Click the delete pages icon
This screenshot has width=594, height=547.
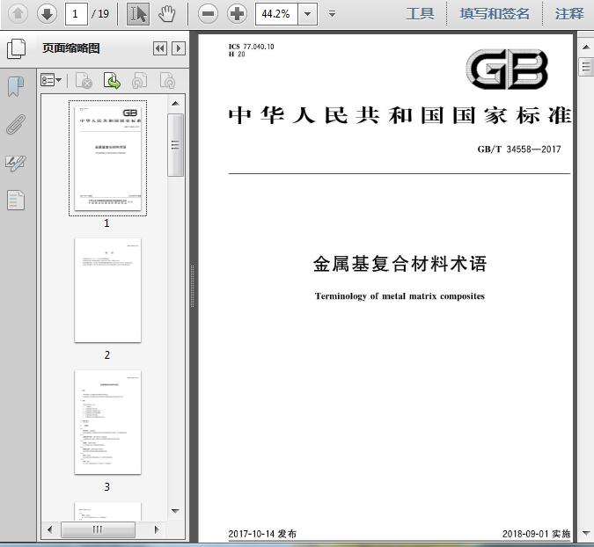(84, 81)
